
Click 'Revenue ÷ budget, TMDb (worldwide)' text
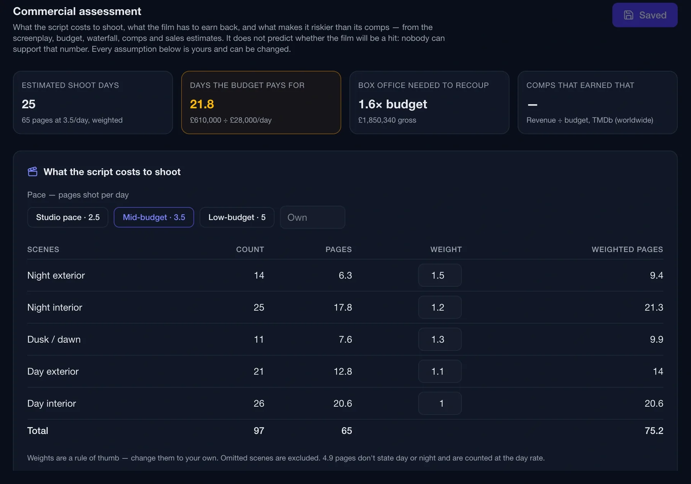[x=590, y=120]
